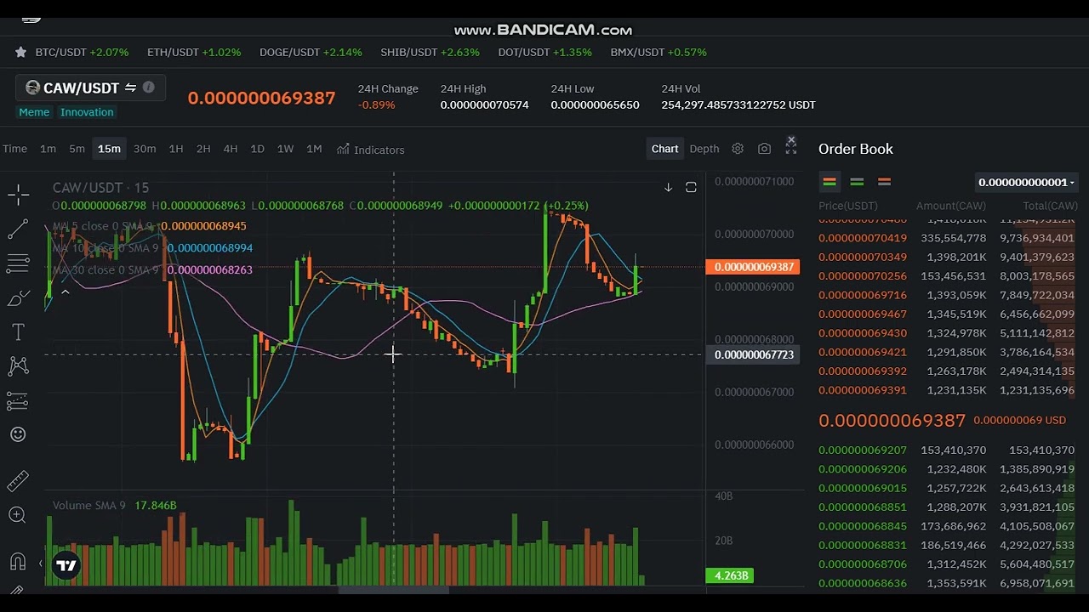The height and width of the screenshot is (612, 1089).
Task: Select ask price 0.000000069391
Action: 863,390
